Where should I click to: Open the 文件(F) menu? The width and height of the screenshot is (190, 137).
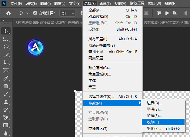[16, 4]
